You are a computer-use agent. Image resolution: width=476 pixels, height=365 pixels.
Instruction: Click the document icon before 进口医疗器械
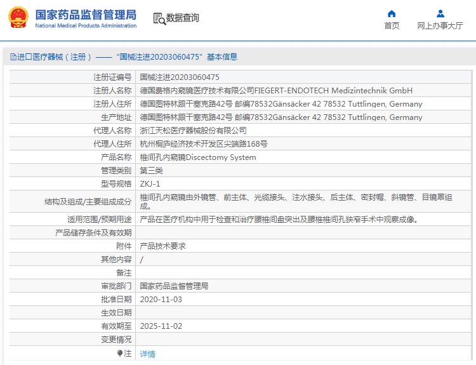tap(13, 56)
